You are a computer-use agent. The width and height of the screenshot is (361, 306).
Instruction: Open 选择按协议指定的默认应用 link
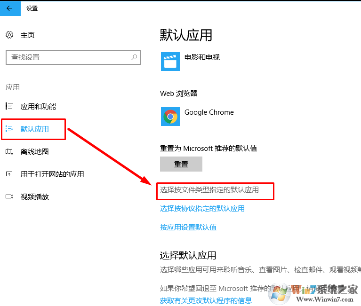click(202, 209)
